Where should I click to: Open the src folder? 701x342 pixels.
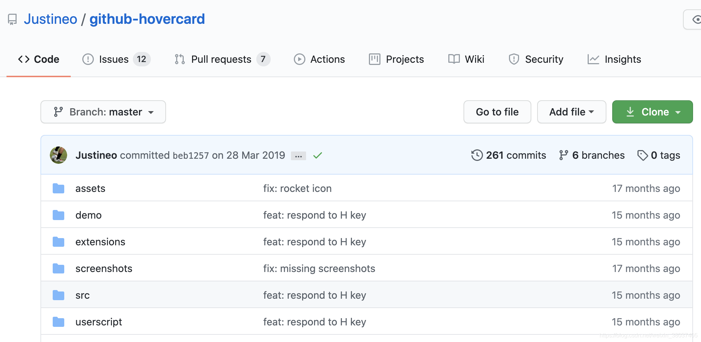(83, 295)
